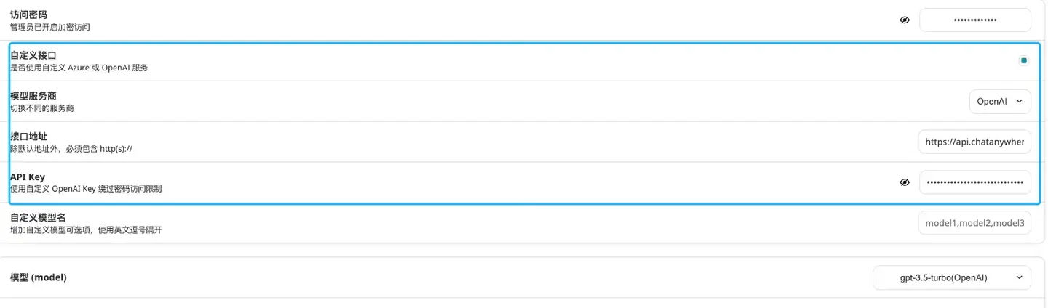
Task: Focus the 接口地址 URL input field
Action: click(x=974, y=142)
